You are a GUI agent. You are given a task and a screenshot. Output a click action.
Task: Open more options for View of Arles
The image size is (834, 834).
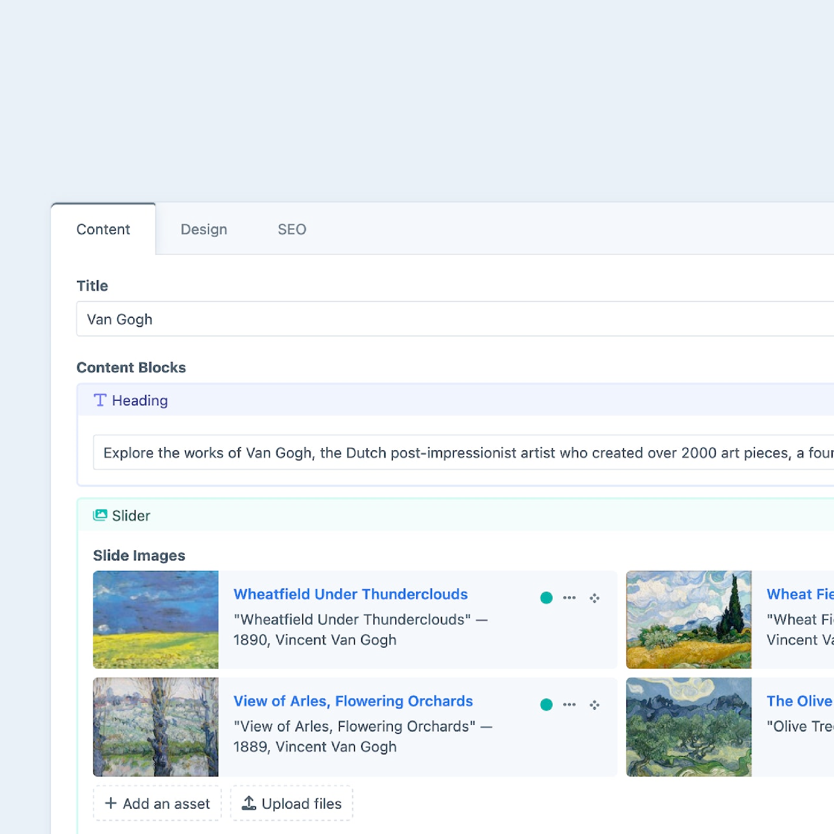point(569,704)
